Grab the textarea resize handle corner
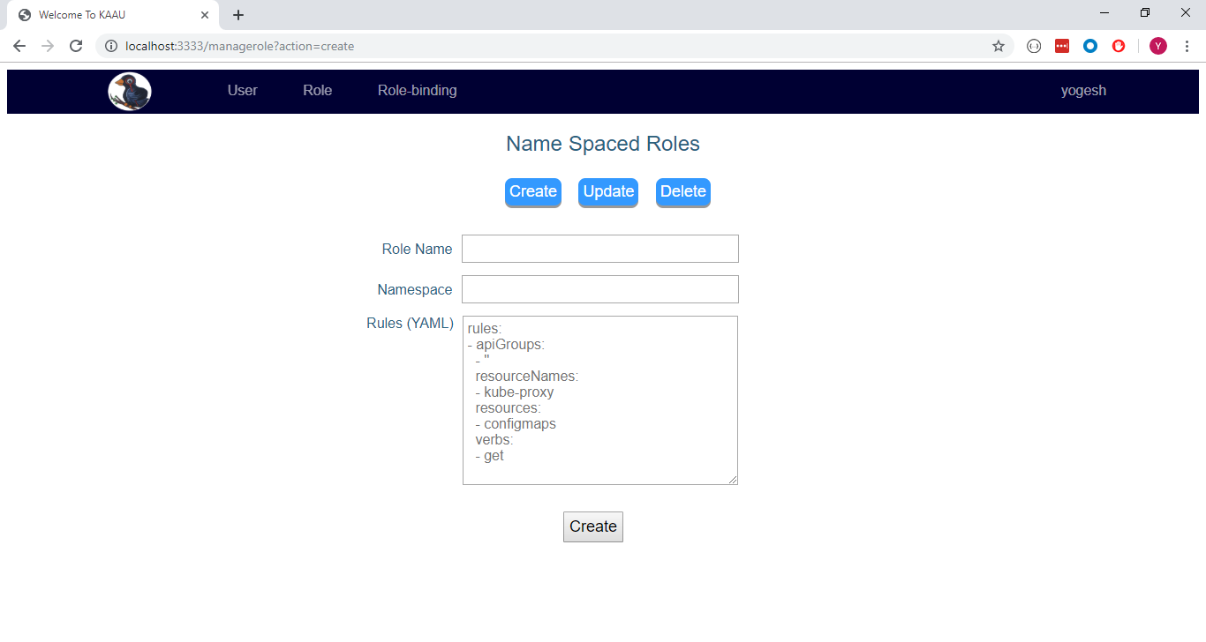Image resolution: width=1206 pixels, height=642 pixels. click(x=732, y=479)
